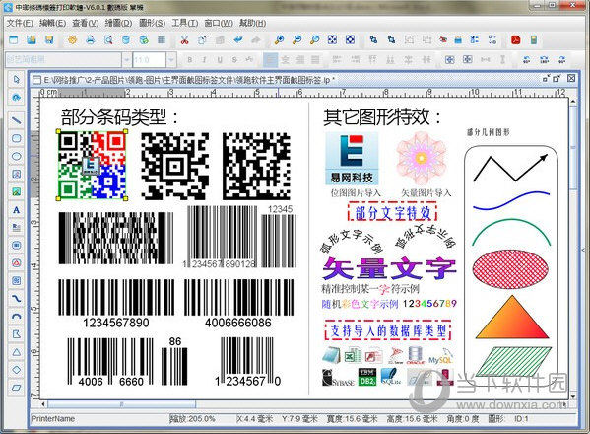
Task: Click the PrinterName status bar entry
Action: pos(53,419)
